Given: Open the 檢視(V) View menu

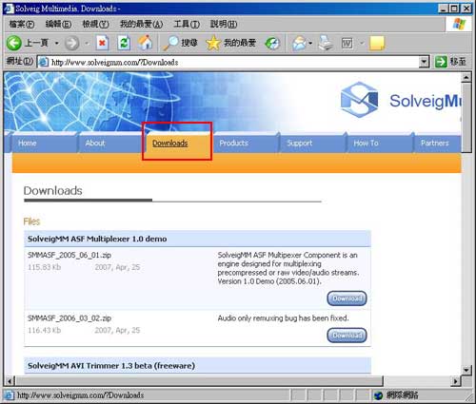Looking at the screenshot, I should point(95,24).
